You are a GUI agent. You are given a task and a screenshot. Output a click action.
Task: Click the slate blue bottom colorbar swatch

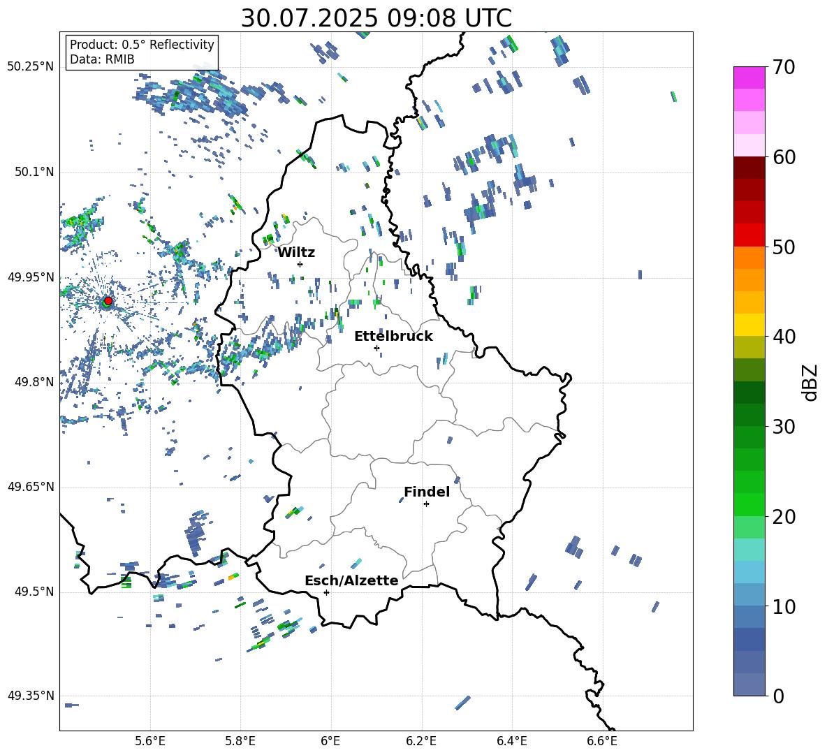[x=749, y=684]
